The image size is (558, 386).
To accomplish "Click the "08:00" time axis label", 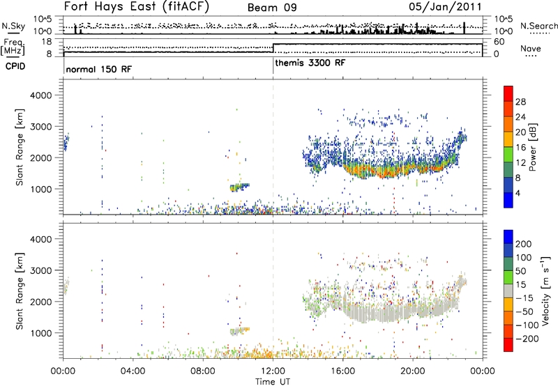I will 203,371.
